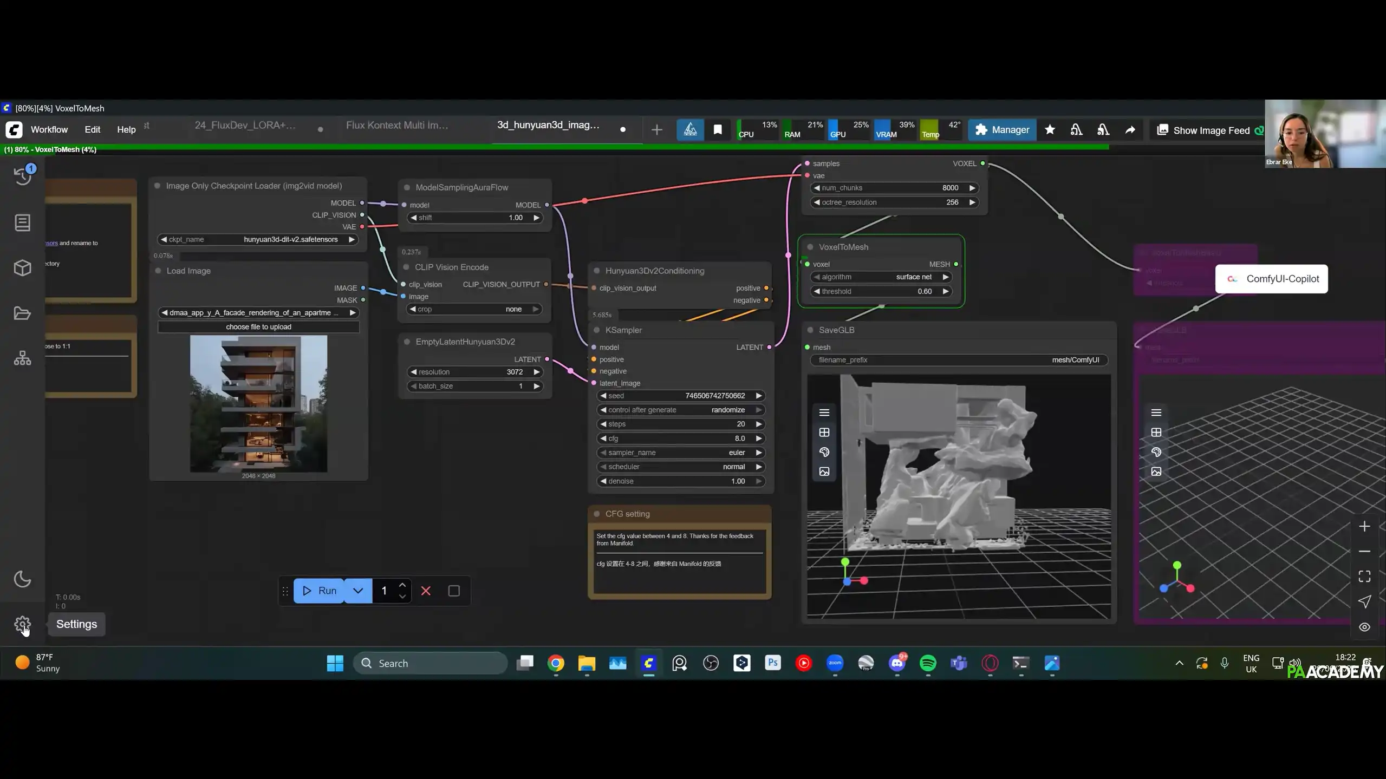Click the facade image thumbnail in Load Image
Viewport: 1386px width, 779px height.
(258, 404)
